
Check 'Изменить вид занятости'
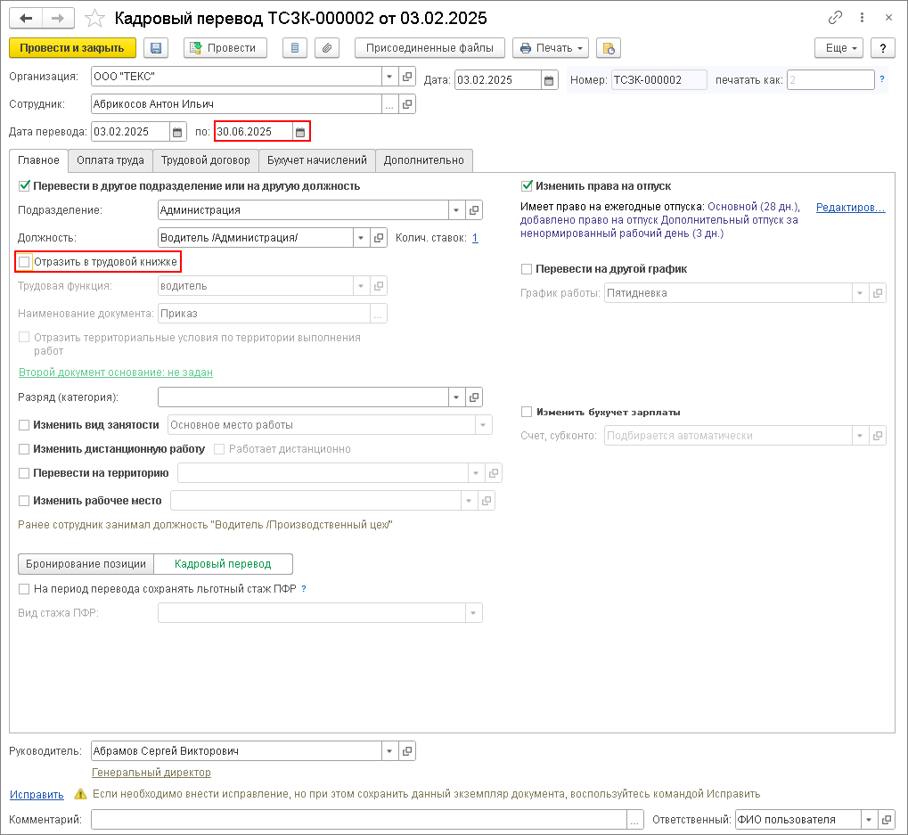tap(24, 425)
